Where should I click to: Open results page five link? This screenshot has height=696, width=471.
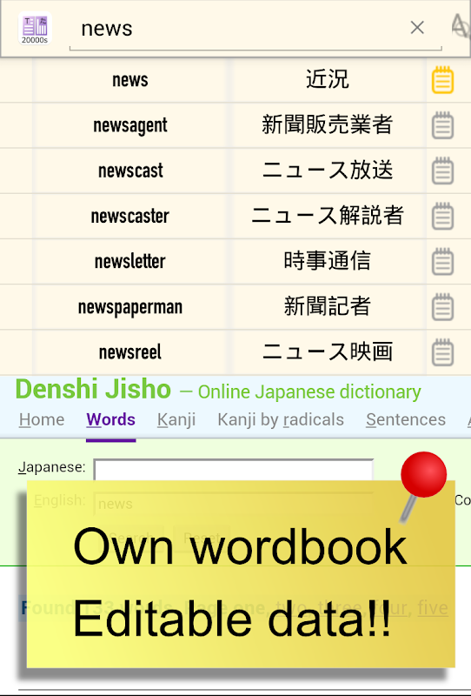[x=433, y=607]
